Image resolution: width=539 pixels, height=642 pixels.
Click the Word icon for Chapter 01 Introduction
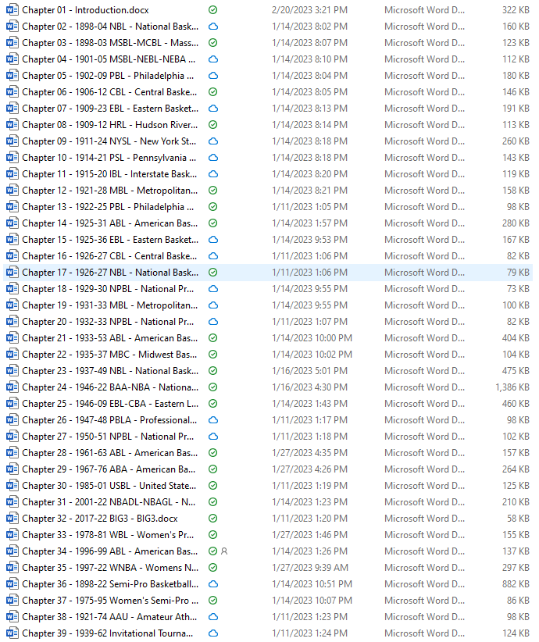click(12, 10)
